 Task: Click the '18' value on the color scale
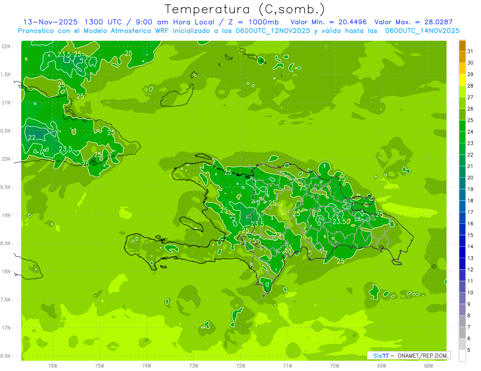click(x=471, y=201)
